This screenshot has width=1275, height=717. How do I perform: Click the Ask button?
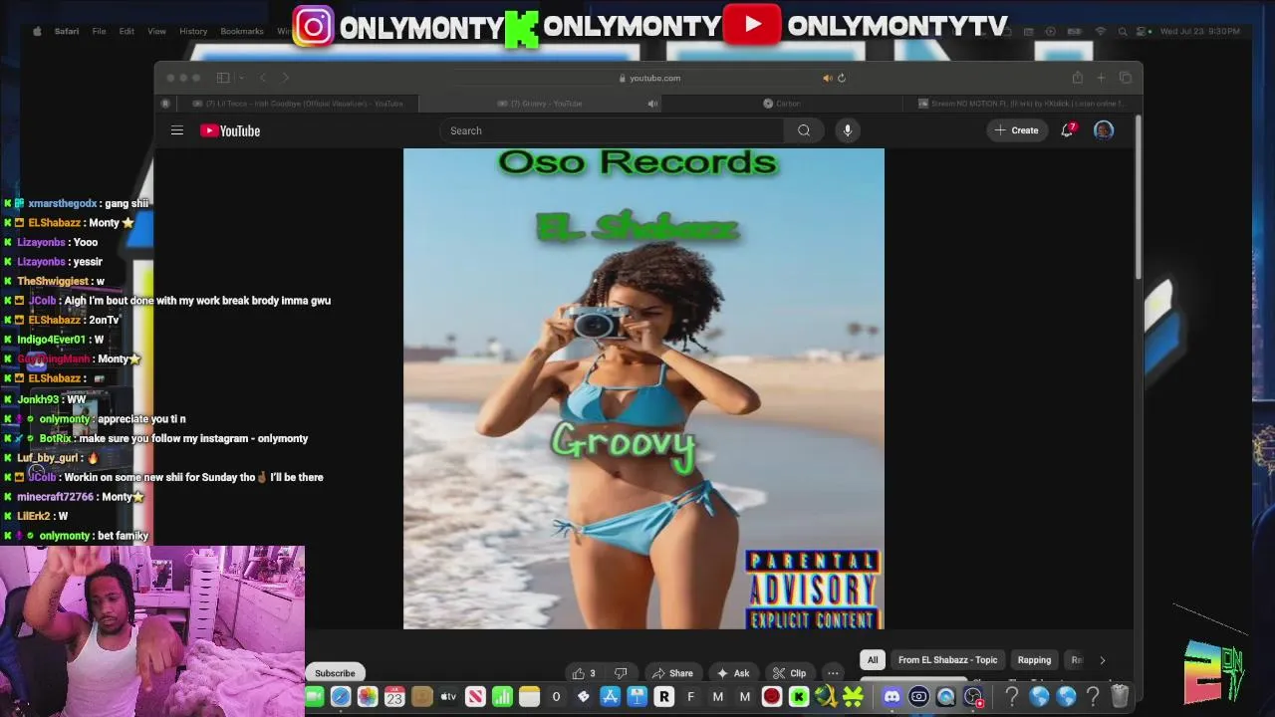[733, 673]
